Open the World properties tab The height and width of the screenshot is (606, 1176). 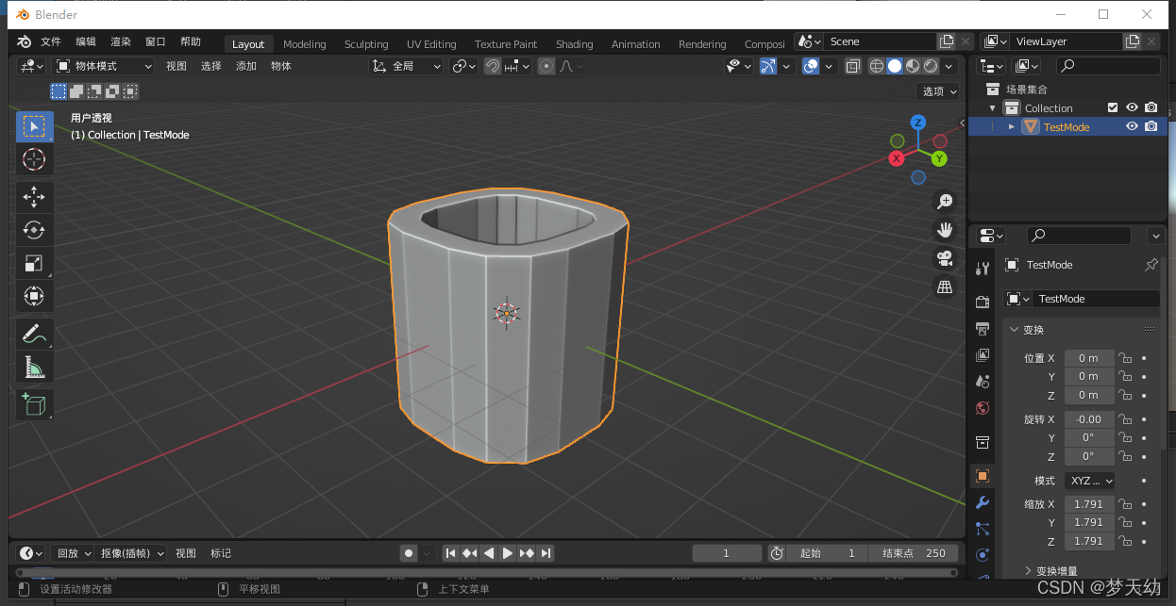[983, 408]
